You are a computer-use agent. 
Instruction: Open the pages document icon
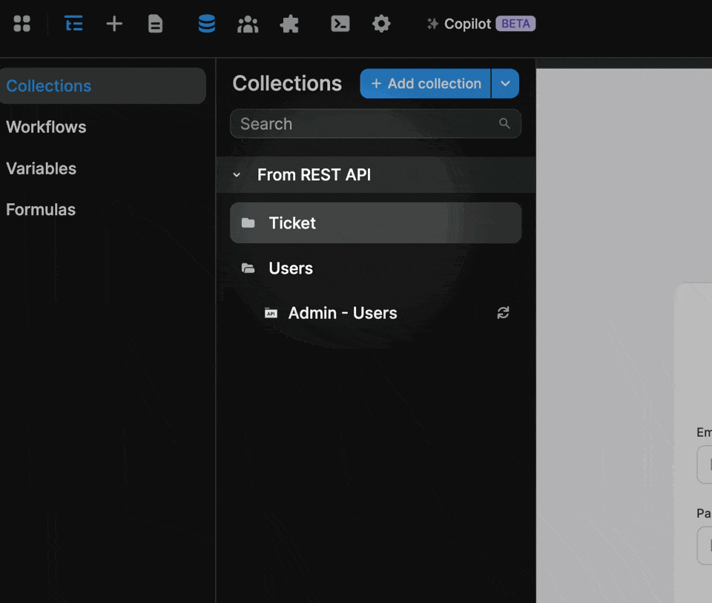(x=155, y=24)
